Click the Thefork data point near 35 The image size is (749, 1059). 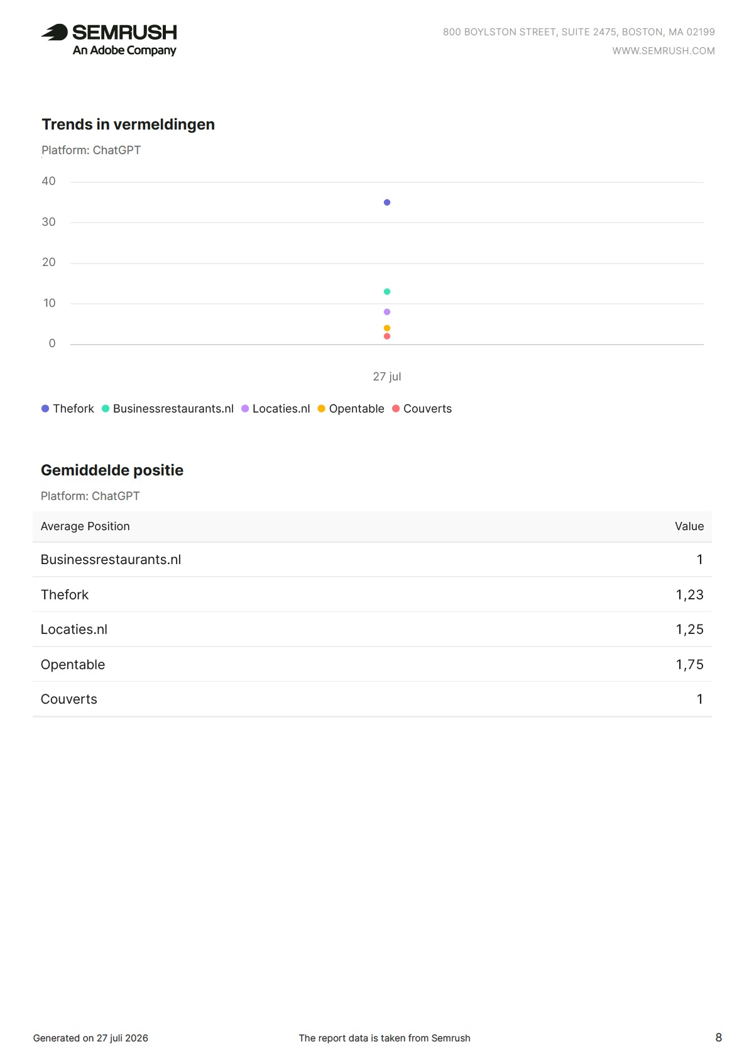[387, 202]
